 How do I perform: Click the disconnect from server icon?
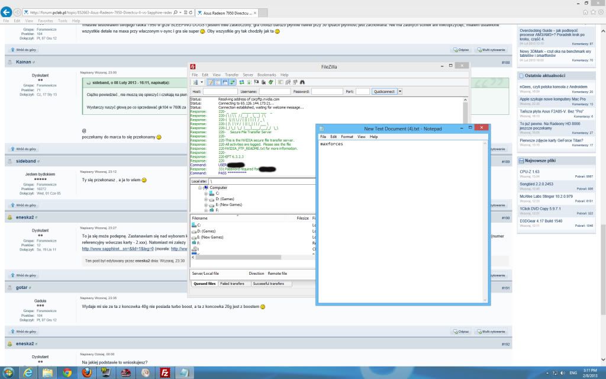pos(263,82)
